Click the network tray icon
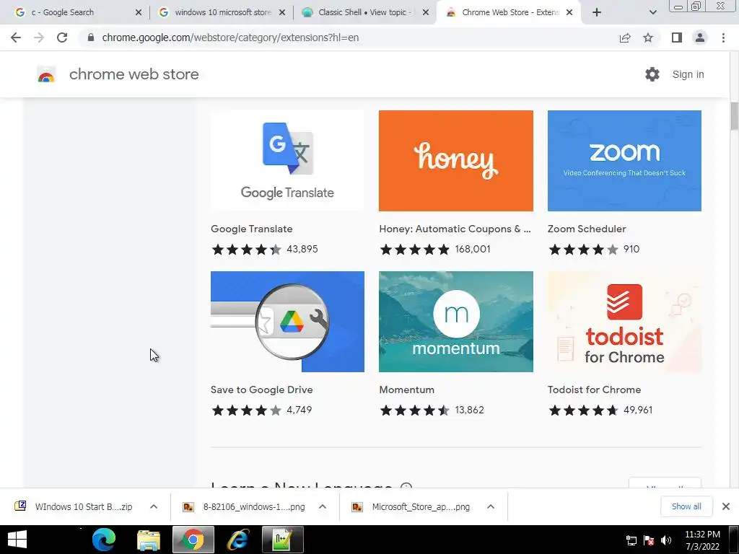The width and height of the screenshot is (739, 554). point(631,540)
